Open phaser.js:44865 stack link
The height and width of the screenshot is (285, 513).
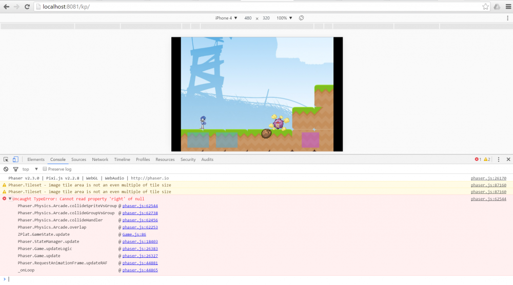pyautogui.click(x=140, y=270)
